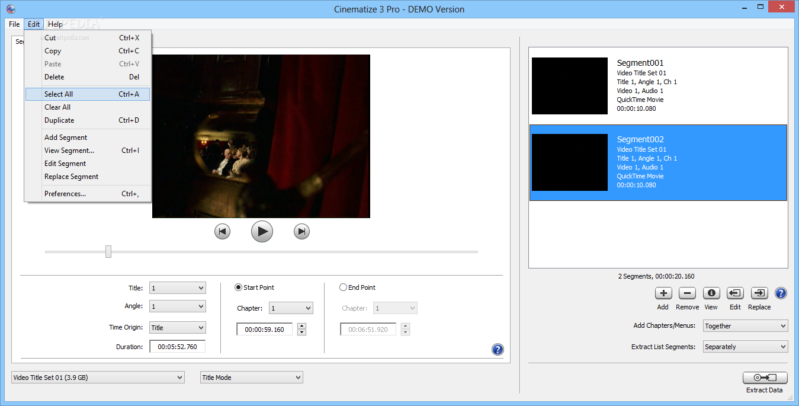Open the Add Chapters/Menus dropdown
The image size is (799, 406).
click(745, 326)
